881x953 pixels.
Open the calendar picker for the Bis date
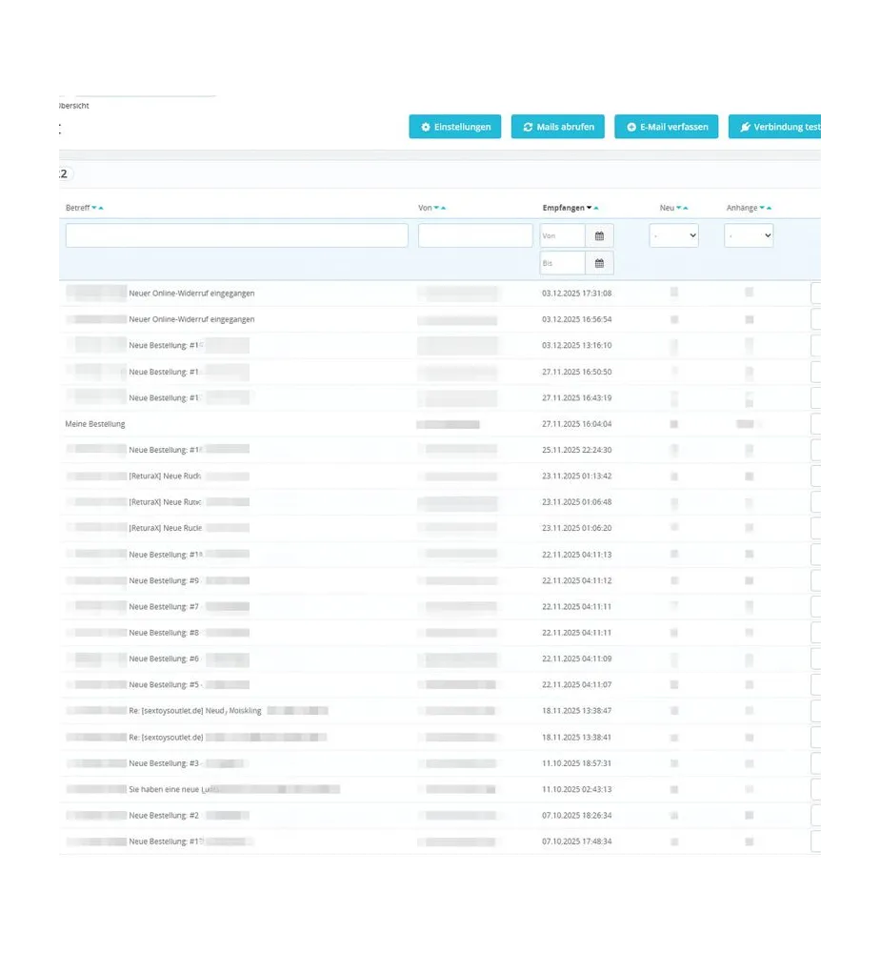point(598,263)
